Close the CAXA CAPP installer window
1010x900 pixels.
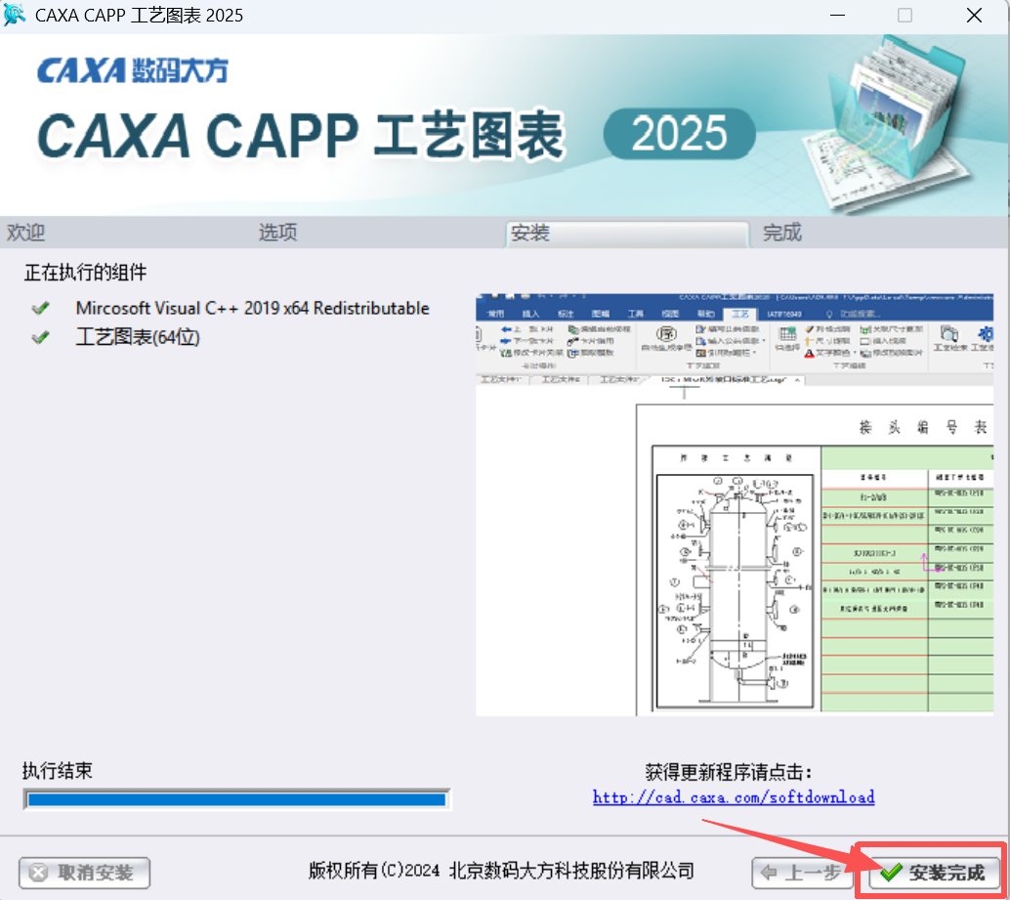(974, 15)
